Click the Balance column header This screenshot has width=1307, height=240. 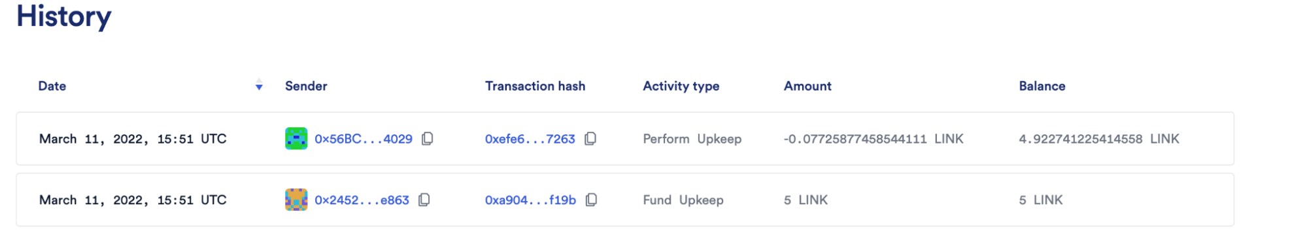1042,86
